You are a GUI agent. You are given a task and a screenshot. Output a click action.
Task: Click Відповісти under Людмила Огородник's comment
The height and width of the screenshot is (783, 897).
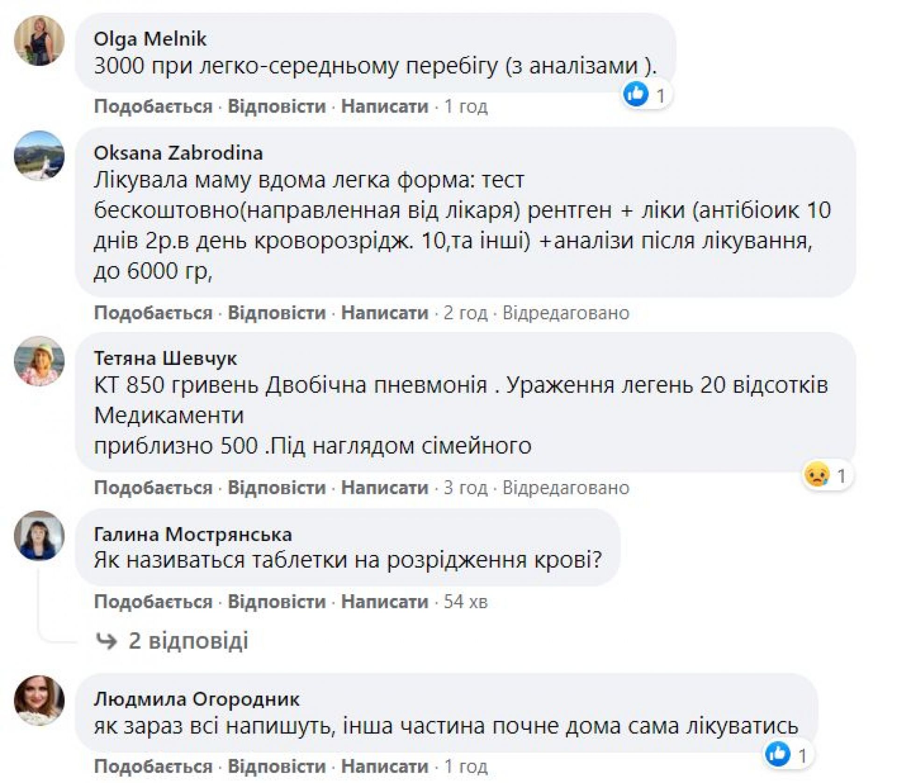(x=277, y=767)
